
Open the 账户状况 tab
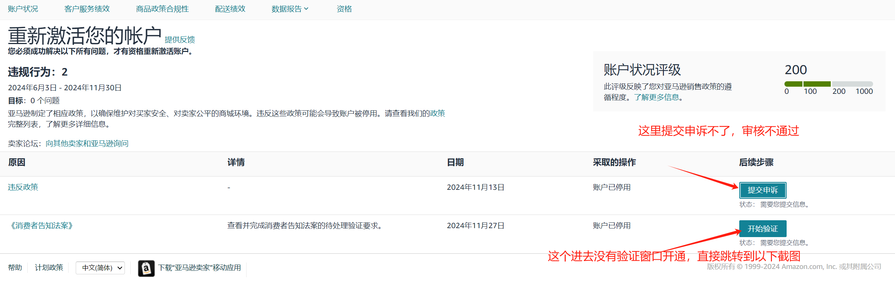click(23, 9)
